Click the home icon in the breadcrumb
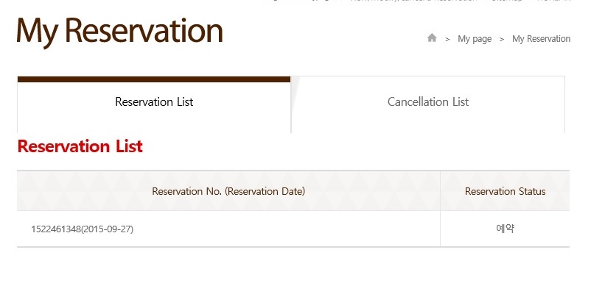 pos(432,38)
